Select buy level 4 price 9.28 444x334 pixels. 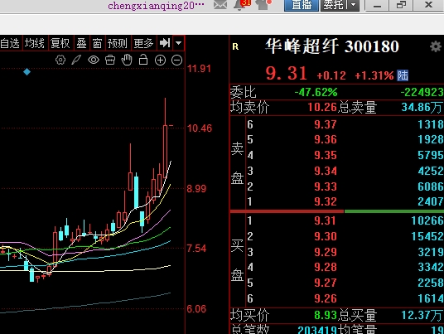(x=326, y=267)
